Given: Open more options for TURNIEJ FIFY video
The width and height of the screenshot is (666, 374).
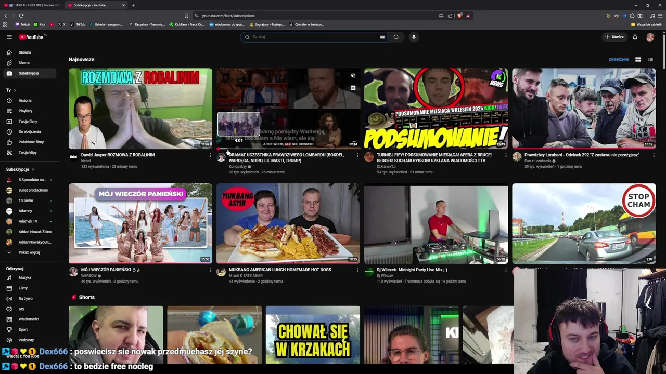Looking at the screenshot, I should click(505, 155).
